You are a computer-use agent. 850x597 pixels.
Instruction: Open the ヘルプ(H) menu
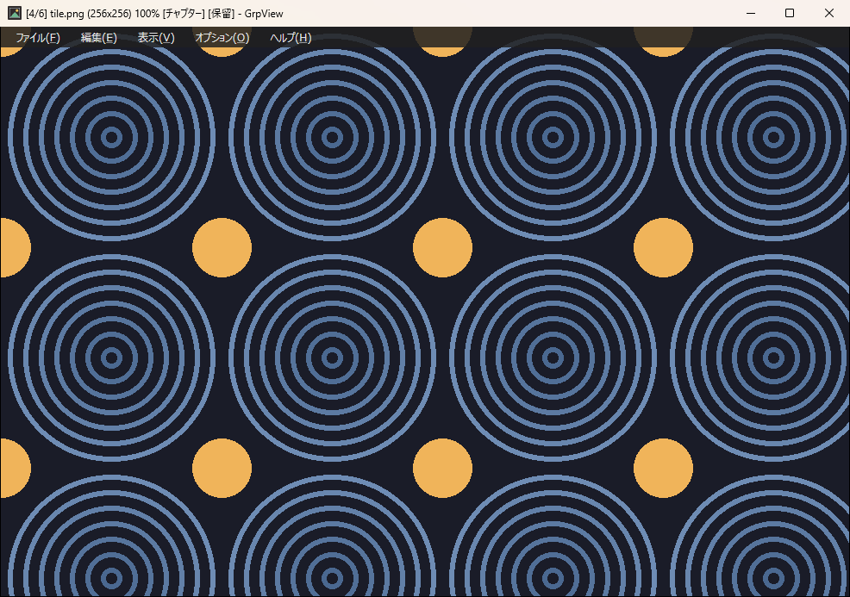tap(291, 37)
